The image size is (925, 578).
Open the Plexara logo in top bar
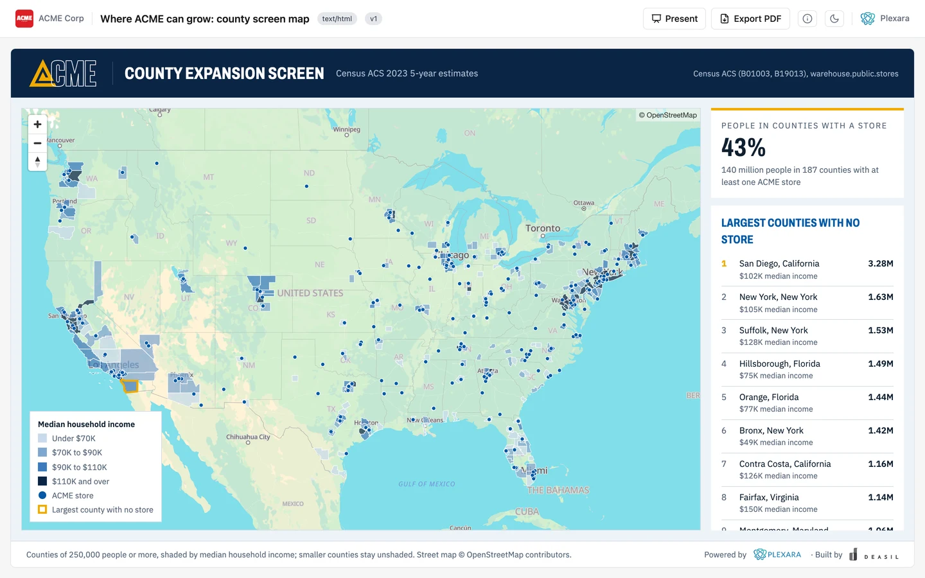tap(885, 19)
